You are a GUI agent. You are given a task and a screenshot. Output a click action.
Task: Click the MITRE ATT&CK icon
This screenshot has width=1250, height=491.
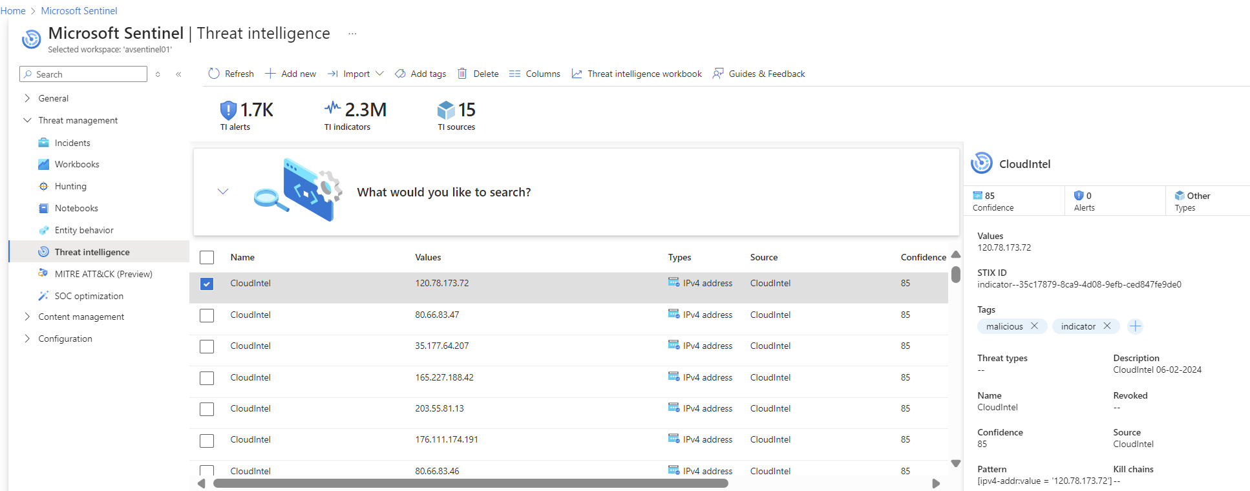(43, 274)
